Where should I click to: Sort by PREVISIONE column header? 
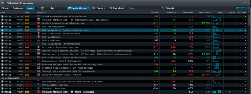188,12
